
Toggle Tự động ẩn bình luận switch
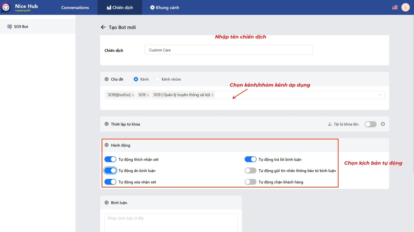[x=110, y=171]
